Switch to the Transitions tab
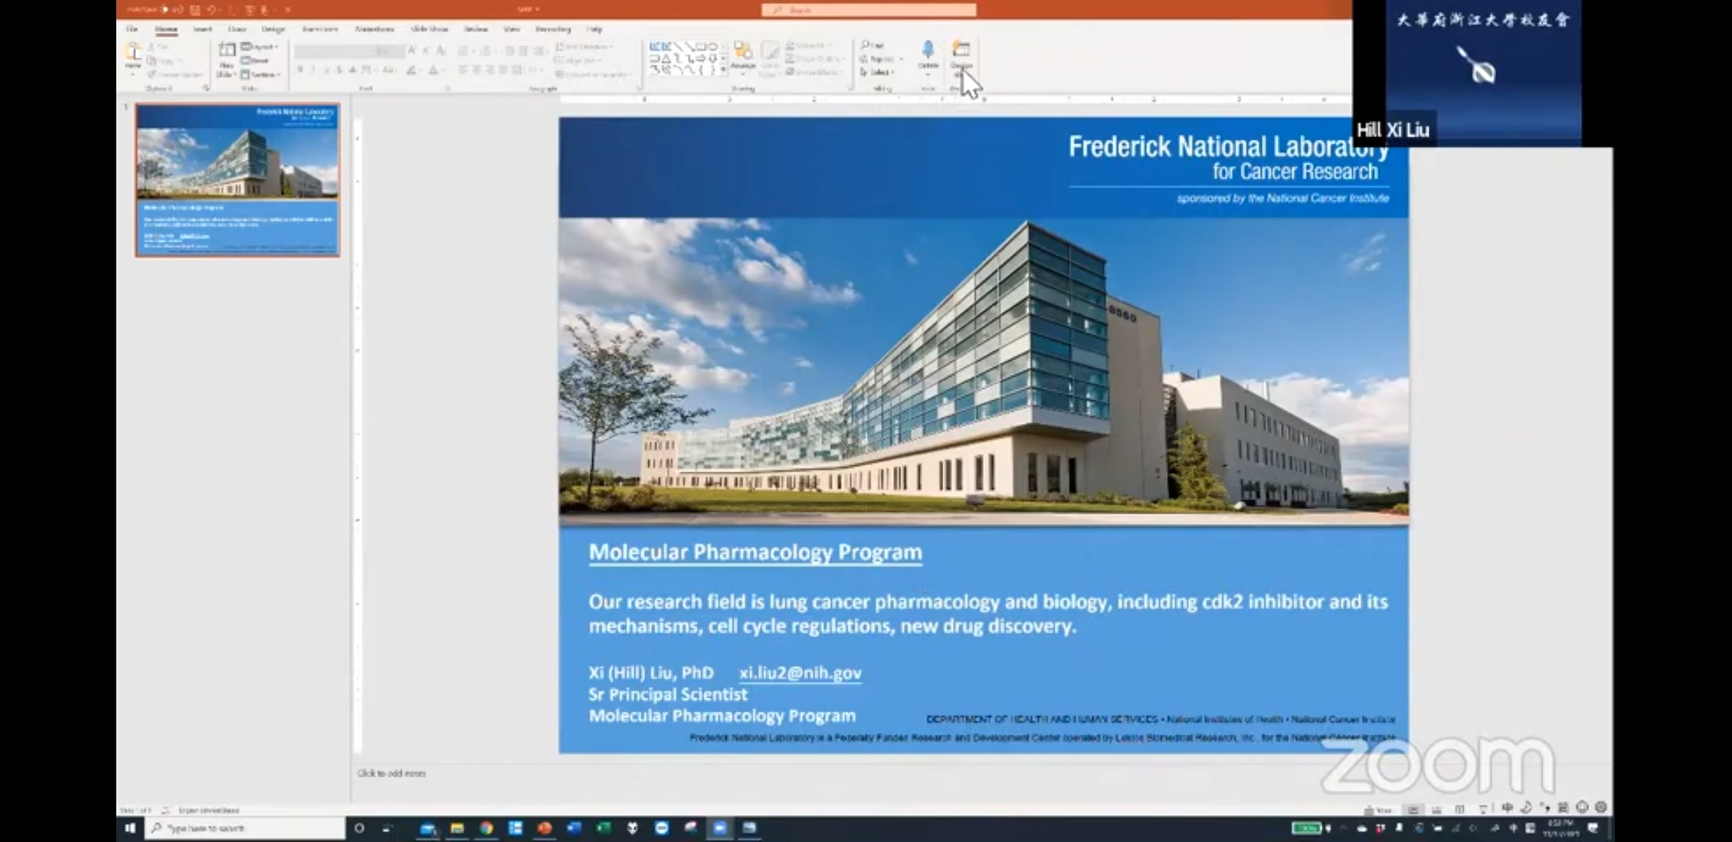 click(320, 29)
